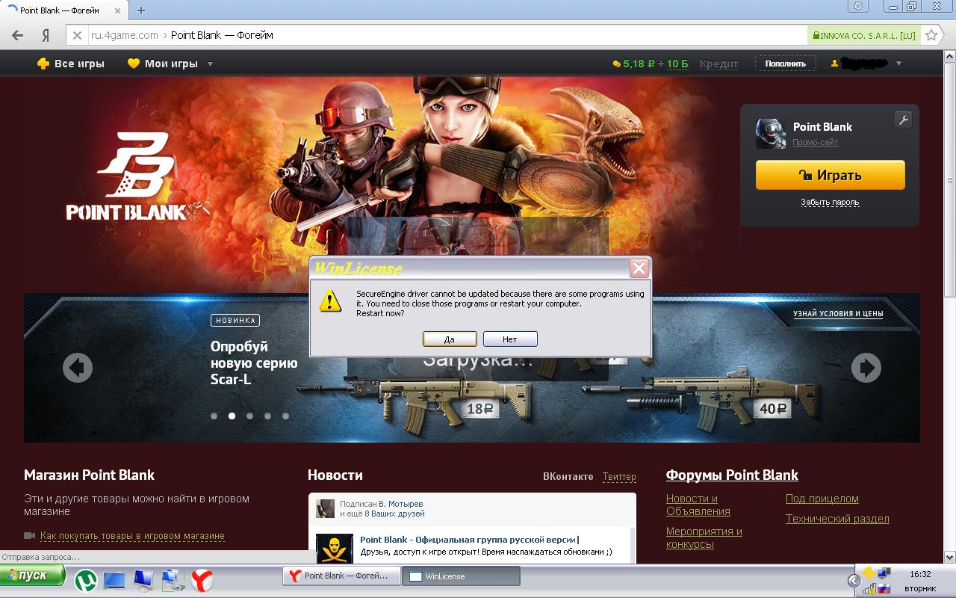
Task: Open Point Blank official Russian group link
Action: (x=468, y=540)
